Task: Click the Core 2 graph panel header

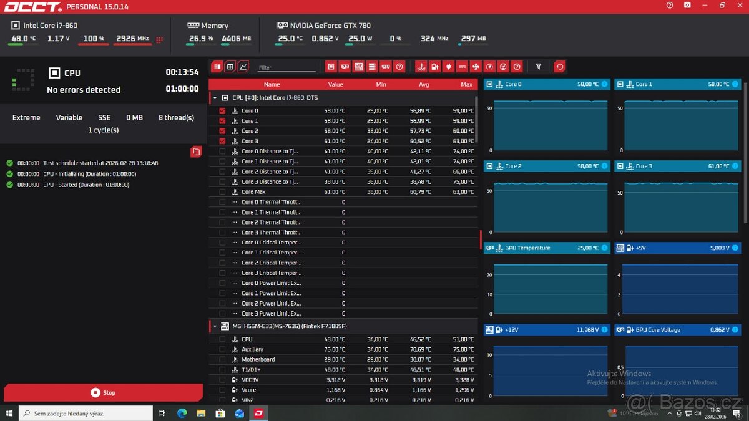Action: pos(547,166)
